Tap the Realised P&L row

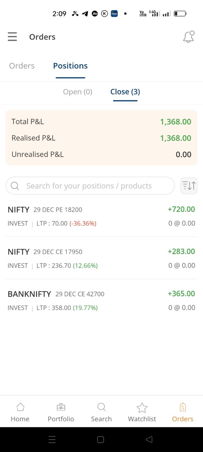[101, 138]
